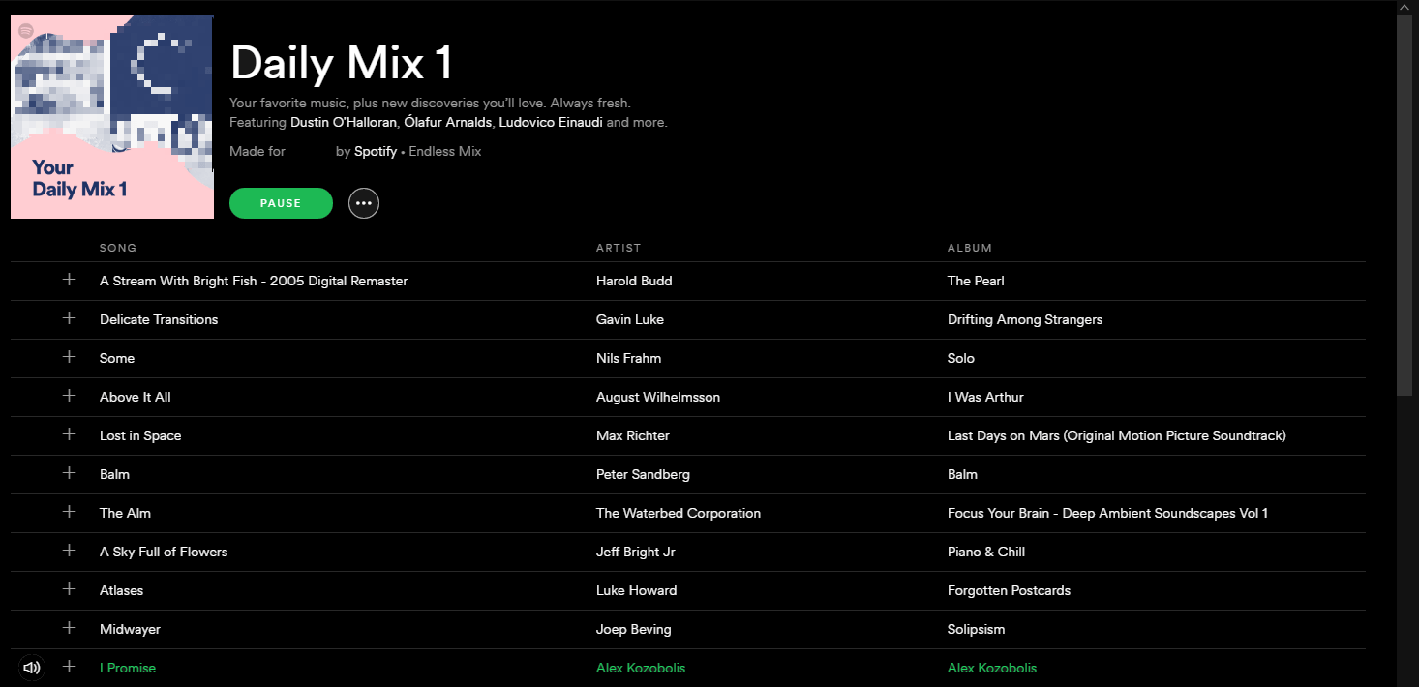The height and width of the screenshot is (687, 1419).
Task: Open album 'Balm' in album column
Action: (962, 474)
